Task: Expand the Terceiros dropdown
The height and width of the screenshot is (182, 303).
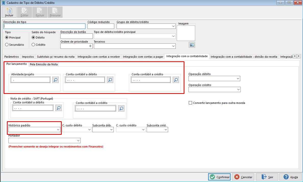Action: tap(173, 46)
